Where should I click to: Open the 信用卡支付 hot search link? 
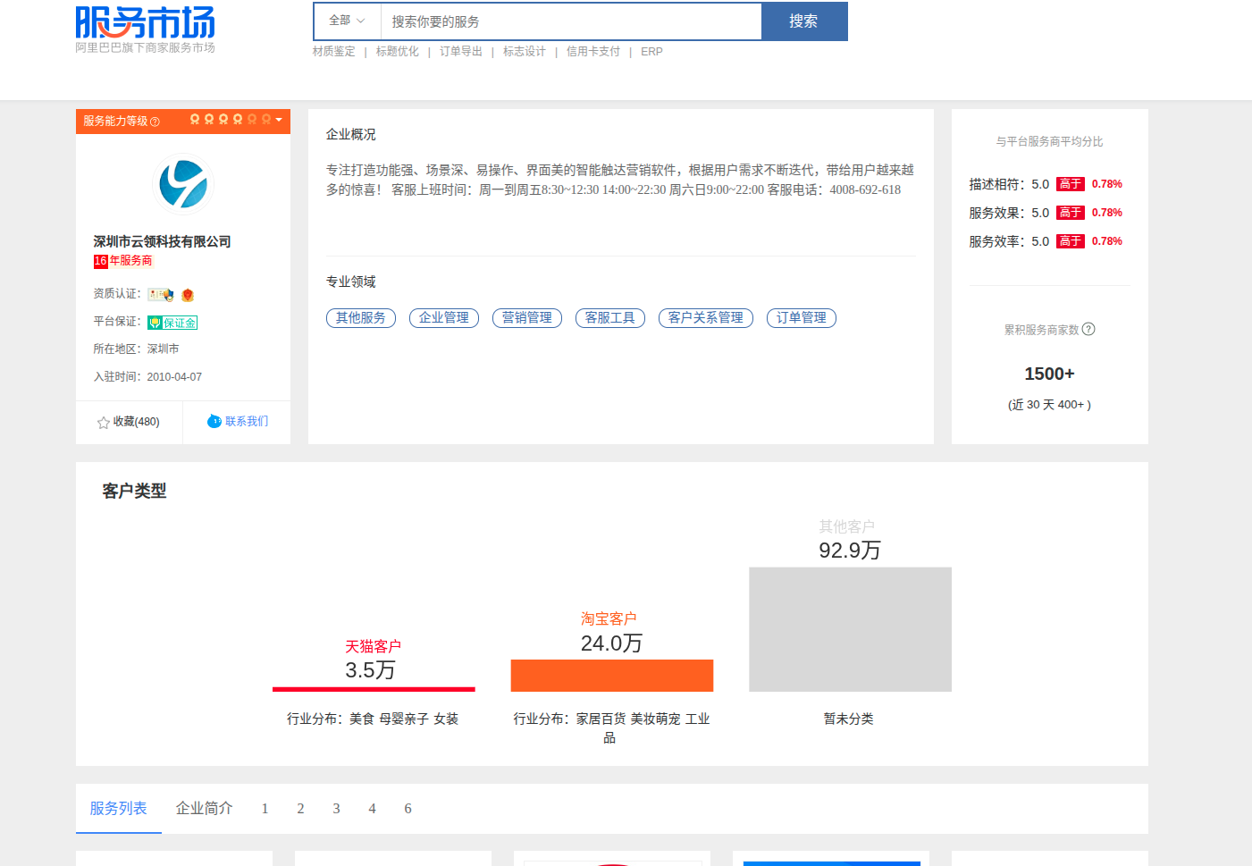[x=593, y=52]
